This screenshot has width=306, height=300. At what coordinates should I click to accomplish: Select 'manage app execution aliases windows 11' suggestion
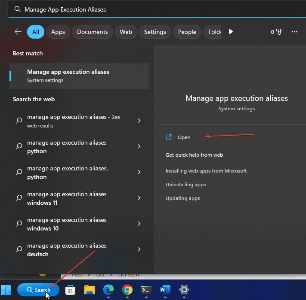click(80, 198)
